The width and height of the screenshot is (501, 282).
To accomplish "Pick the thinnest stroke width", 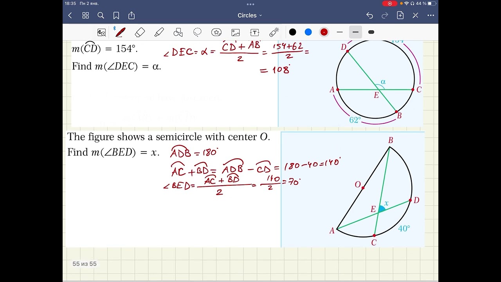I will point(340,32).
